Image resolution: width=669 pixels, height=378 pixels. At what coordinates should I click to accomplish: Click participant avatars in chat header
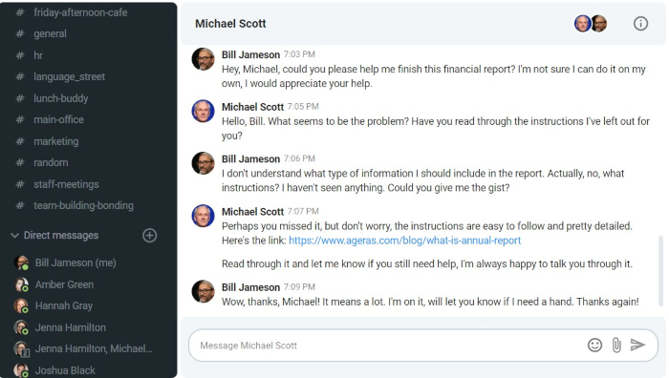(x=591, y=24)
